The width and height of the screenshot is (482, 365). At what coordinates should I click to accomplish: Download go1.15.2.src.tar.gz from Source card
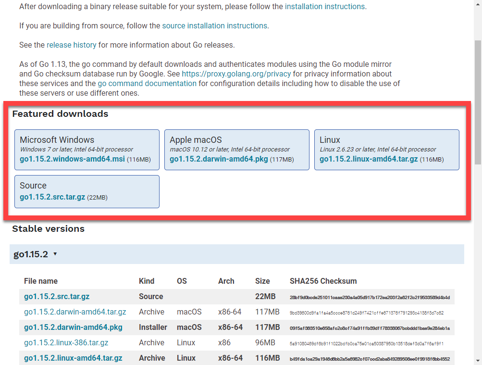click(x=52, y=197)
